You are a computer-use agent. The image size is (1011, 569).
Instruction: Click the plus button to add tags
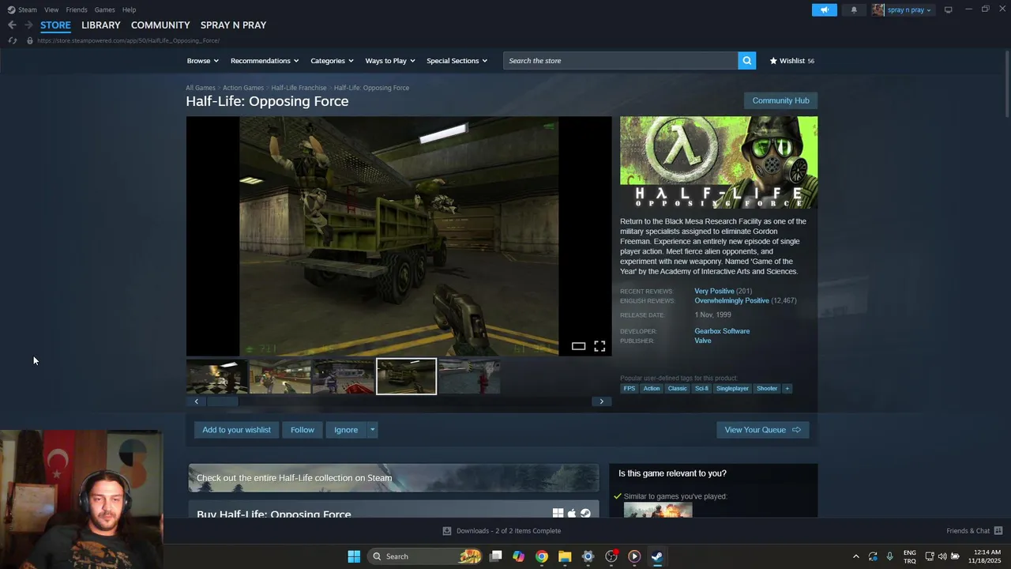[x=787, y=388]
